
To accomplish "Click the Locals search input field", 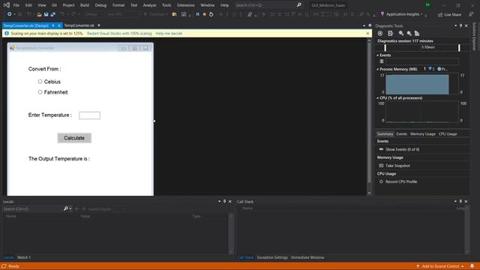I will (32, 208).
